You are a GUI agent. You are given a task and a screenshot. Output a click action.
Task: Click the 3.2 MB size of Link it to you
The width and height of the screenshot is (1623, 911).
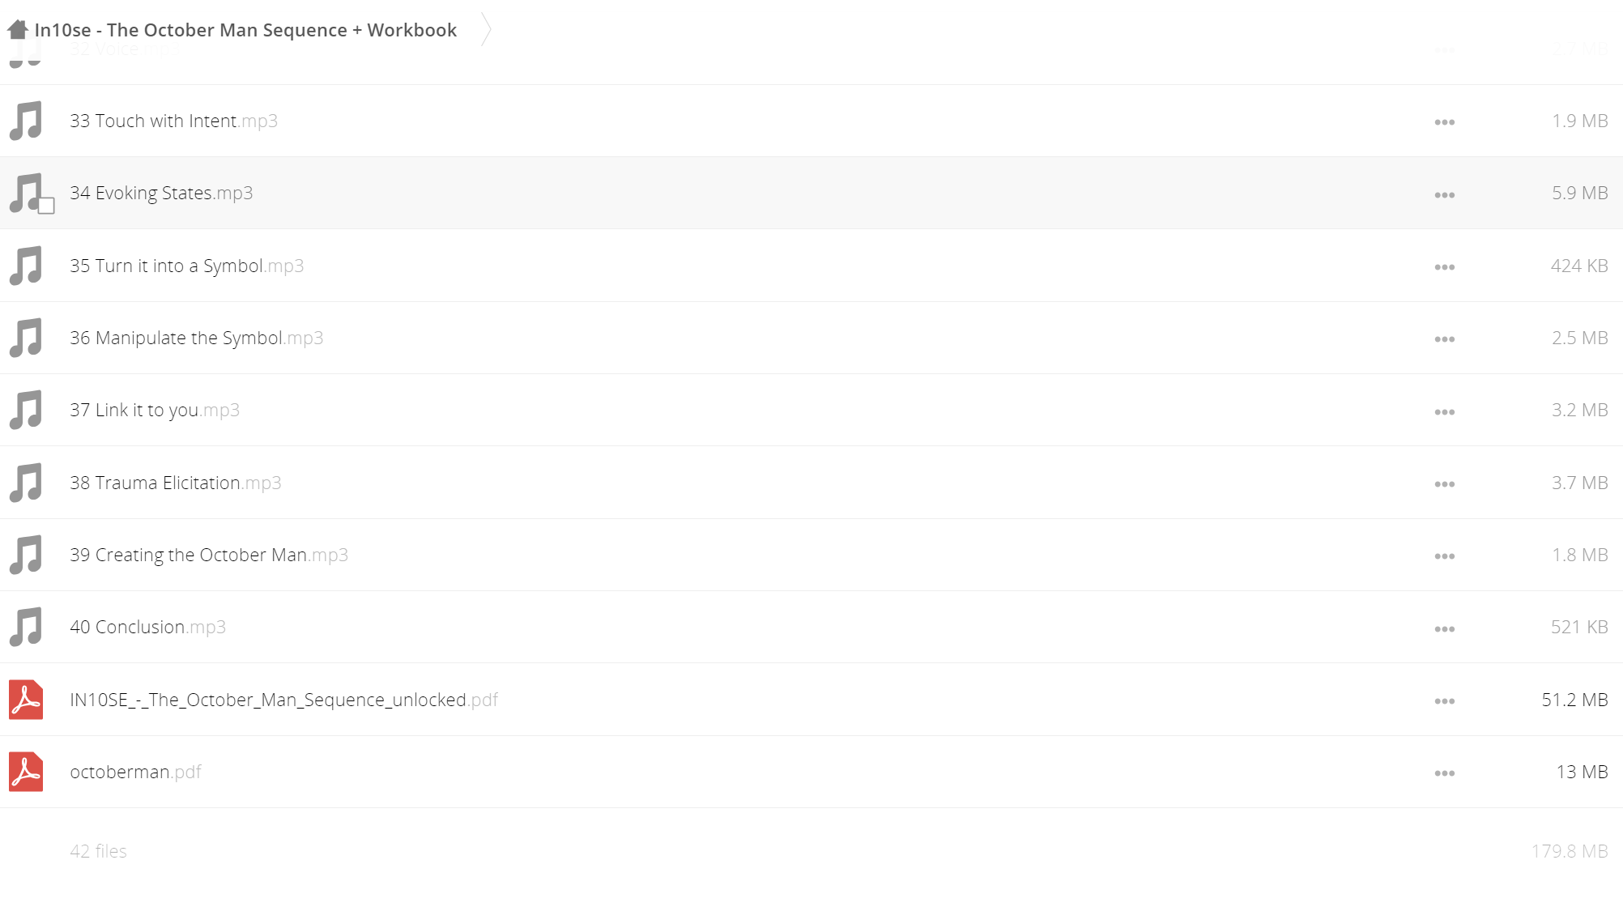[x=1579, y=410]
